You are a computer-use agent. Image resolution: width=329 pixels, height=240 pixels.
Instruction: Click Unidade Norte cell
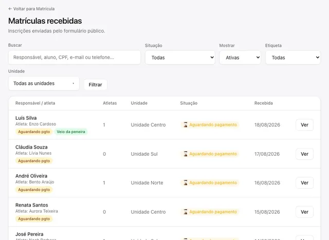click(147, 183)
